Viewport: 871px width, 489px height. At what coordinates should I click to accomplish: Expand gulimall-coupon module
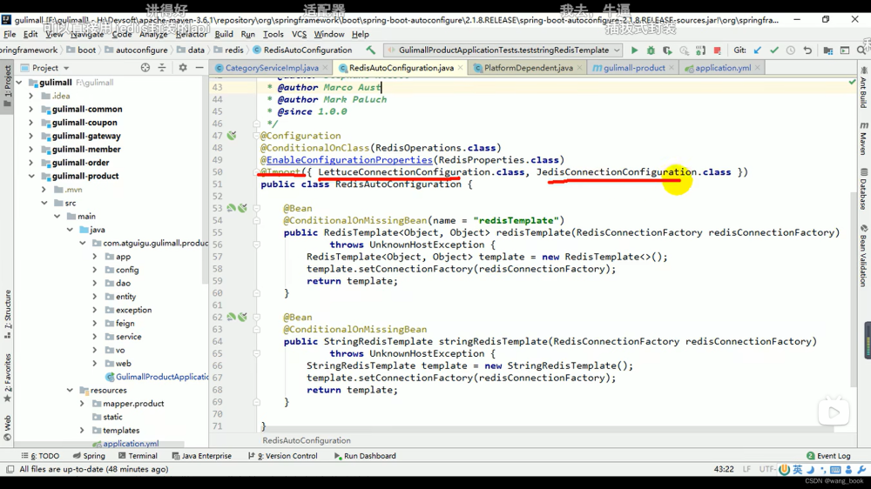pyautogui.click(x=31, y=123)
